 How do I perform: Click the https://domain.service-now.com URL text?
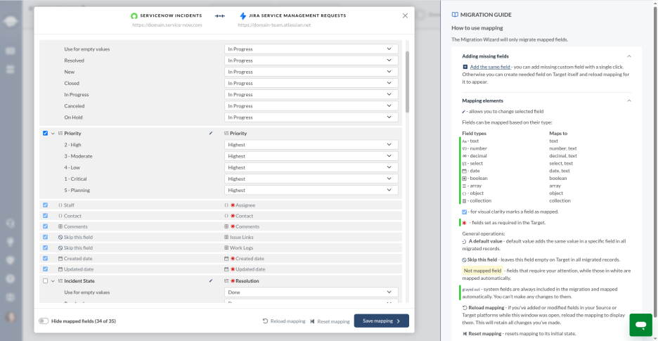tap(167, 25)
